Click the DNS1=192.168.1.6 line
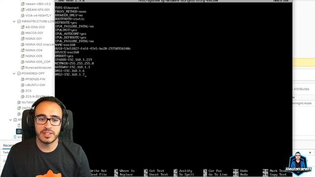This screenshot has height=177, width=315. (70, 71)
